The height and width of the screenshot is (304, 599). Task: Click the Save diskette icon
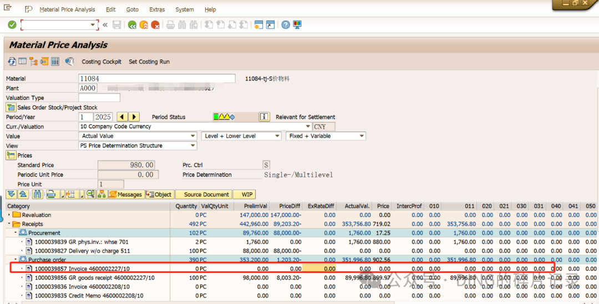[117, 25]
